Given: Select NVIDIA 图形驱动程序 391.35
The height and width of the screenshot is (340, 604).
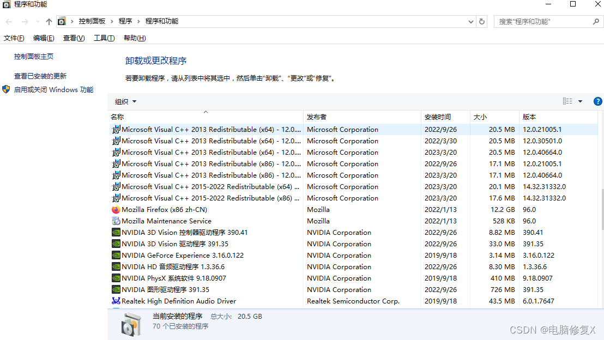Looking at the screenshot, I should point(353,289).
